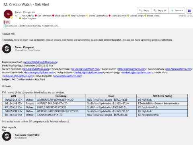Click the Company column header

pos(61,96)
